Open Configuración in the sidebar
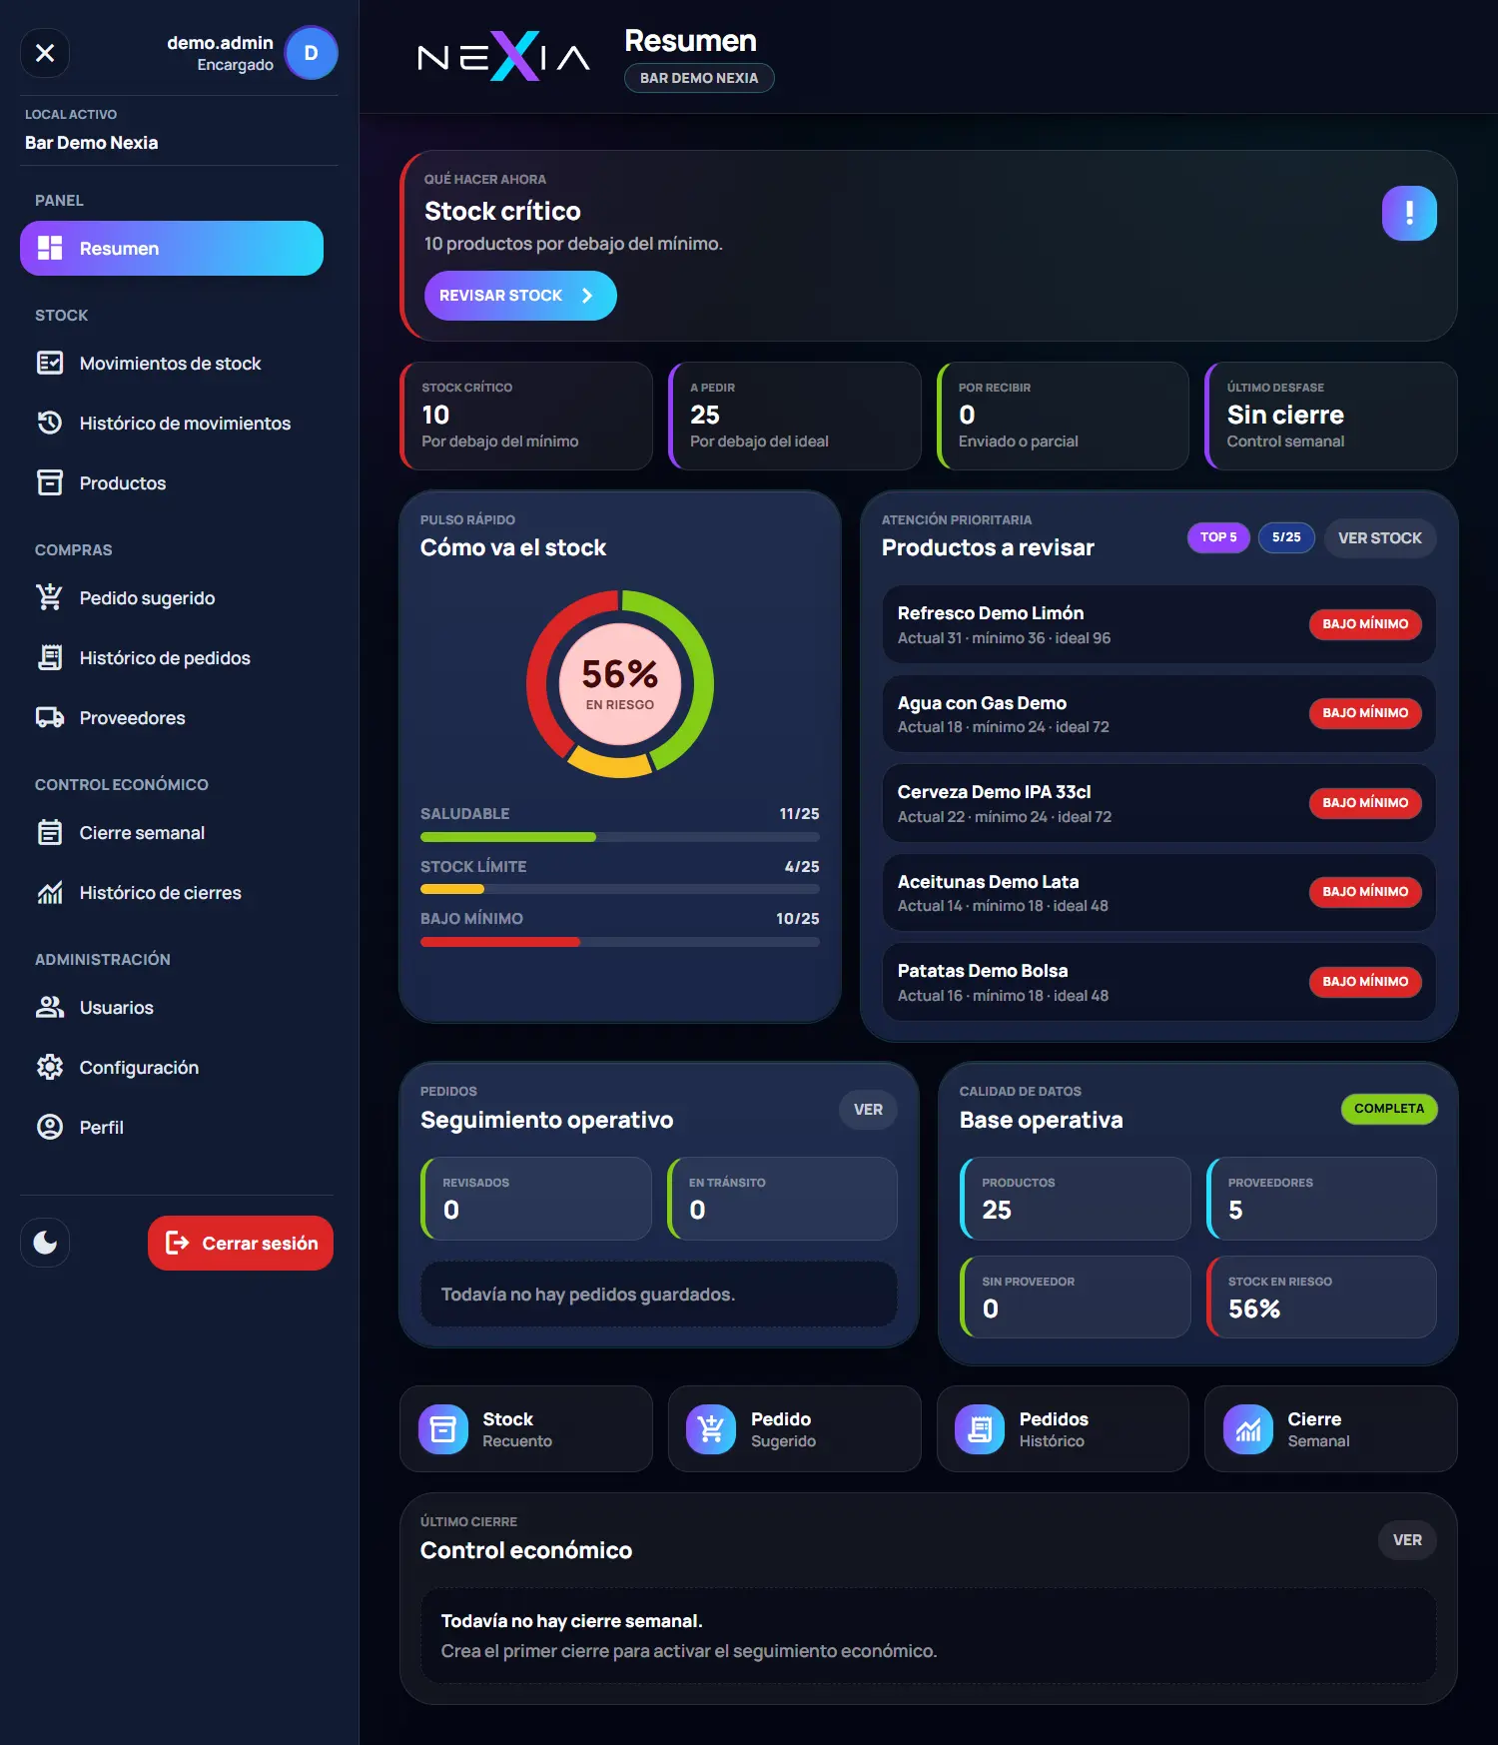This screenshot has width=1498, height=1745. [x=172, y=1067]
